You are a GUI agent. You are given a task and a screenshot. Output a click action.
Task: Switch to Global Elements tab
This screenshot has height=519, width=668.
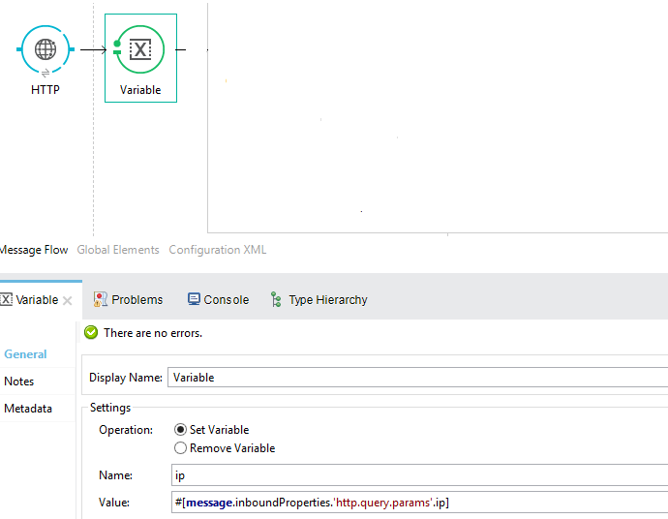pos(118,250)
